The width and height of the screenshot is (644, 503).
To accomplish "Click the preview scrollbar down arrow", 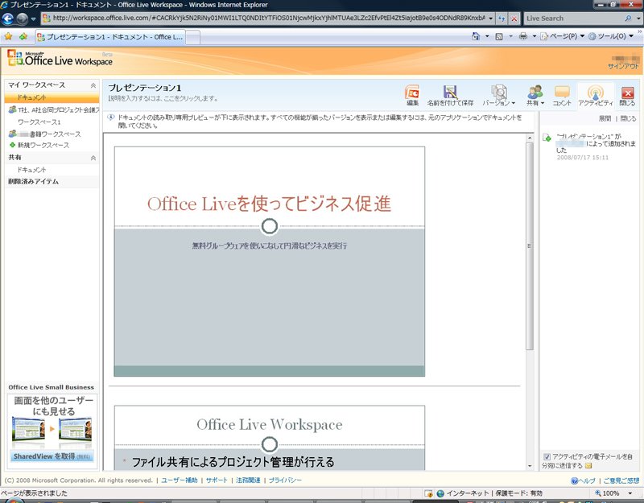I will pos(530,466).
